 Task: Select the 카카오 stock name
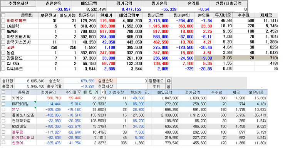(x=17, y=98)
